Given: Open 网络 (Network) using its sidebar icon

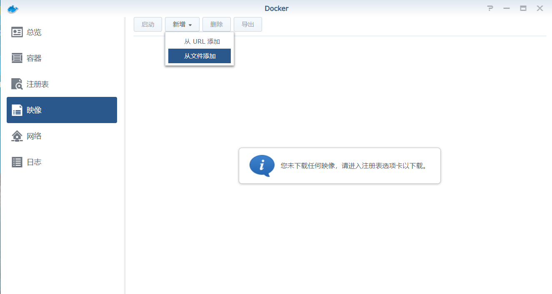Looking at the screenshot, I should tap(17, 136).
